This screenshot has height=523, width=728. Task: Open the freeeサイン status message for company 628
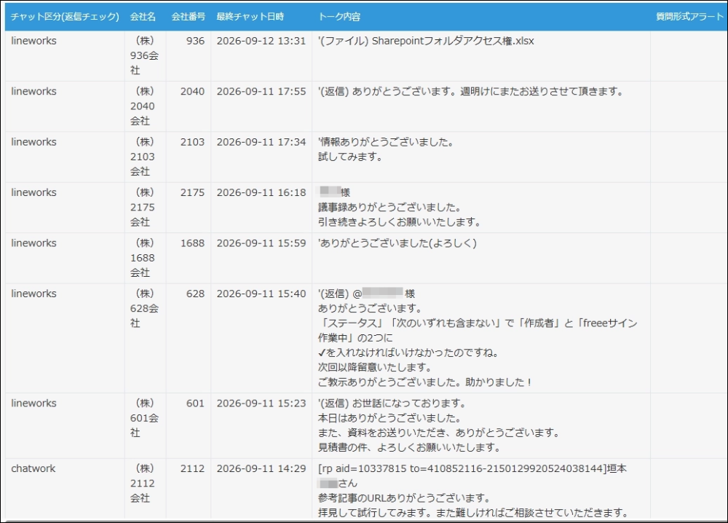481,338
